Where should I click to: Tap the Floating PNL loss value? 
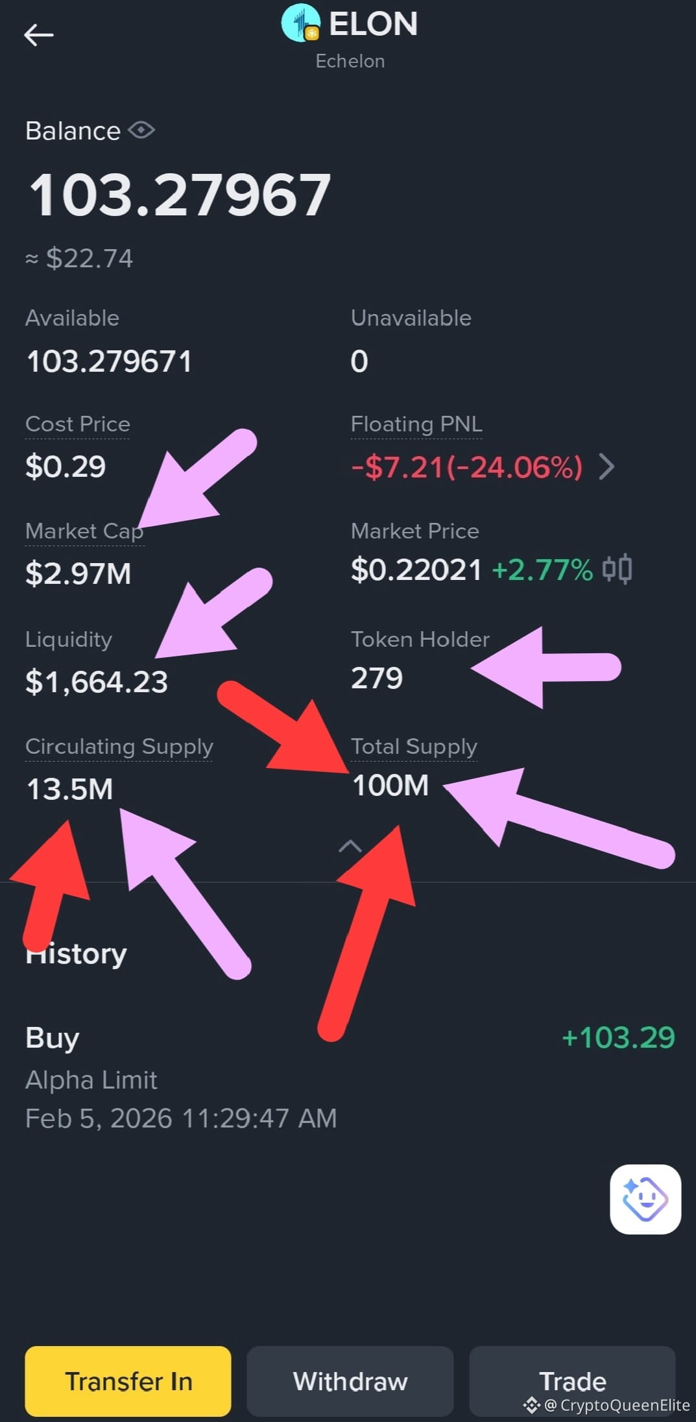point(467,467)
